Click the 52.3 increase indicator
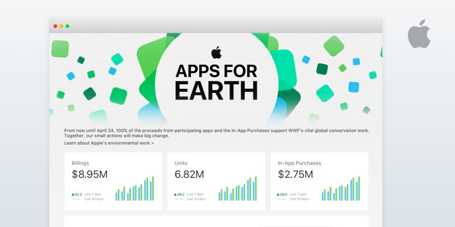 (77, 194)
